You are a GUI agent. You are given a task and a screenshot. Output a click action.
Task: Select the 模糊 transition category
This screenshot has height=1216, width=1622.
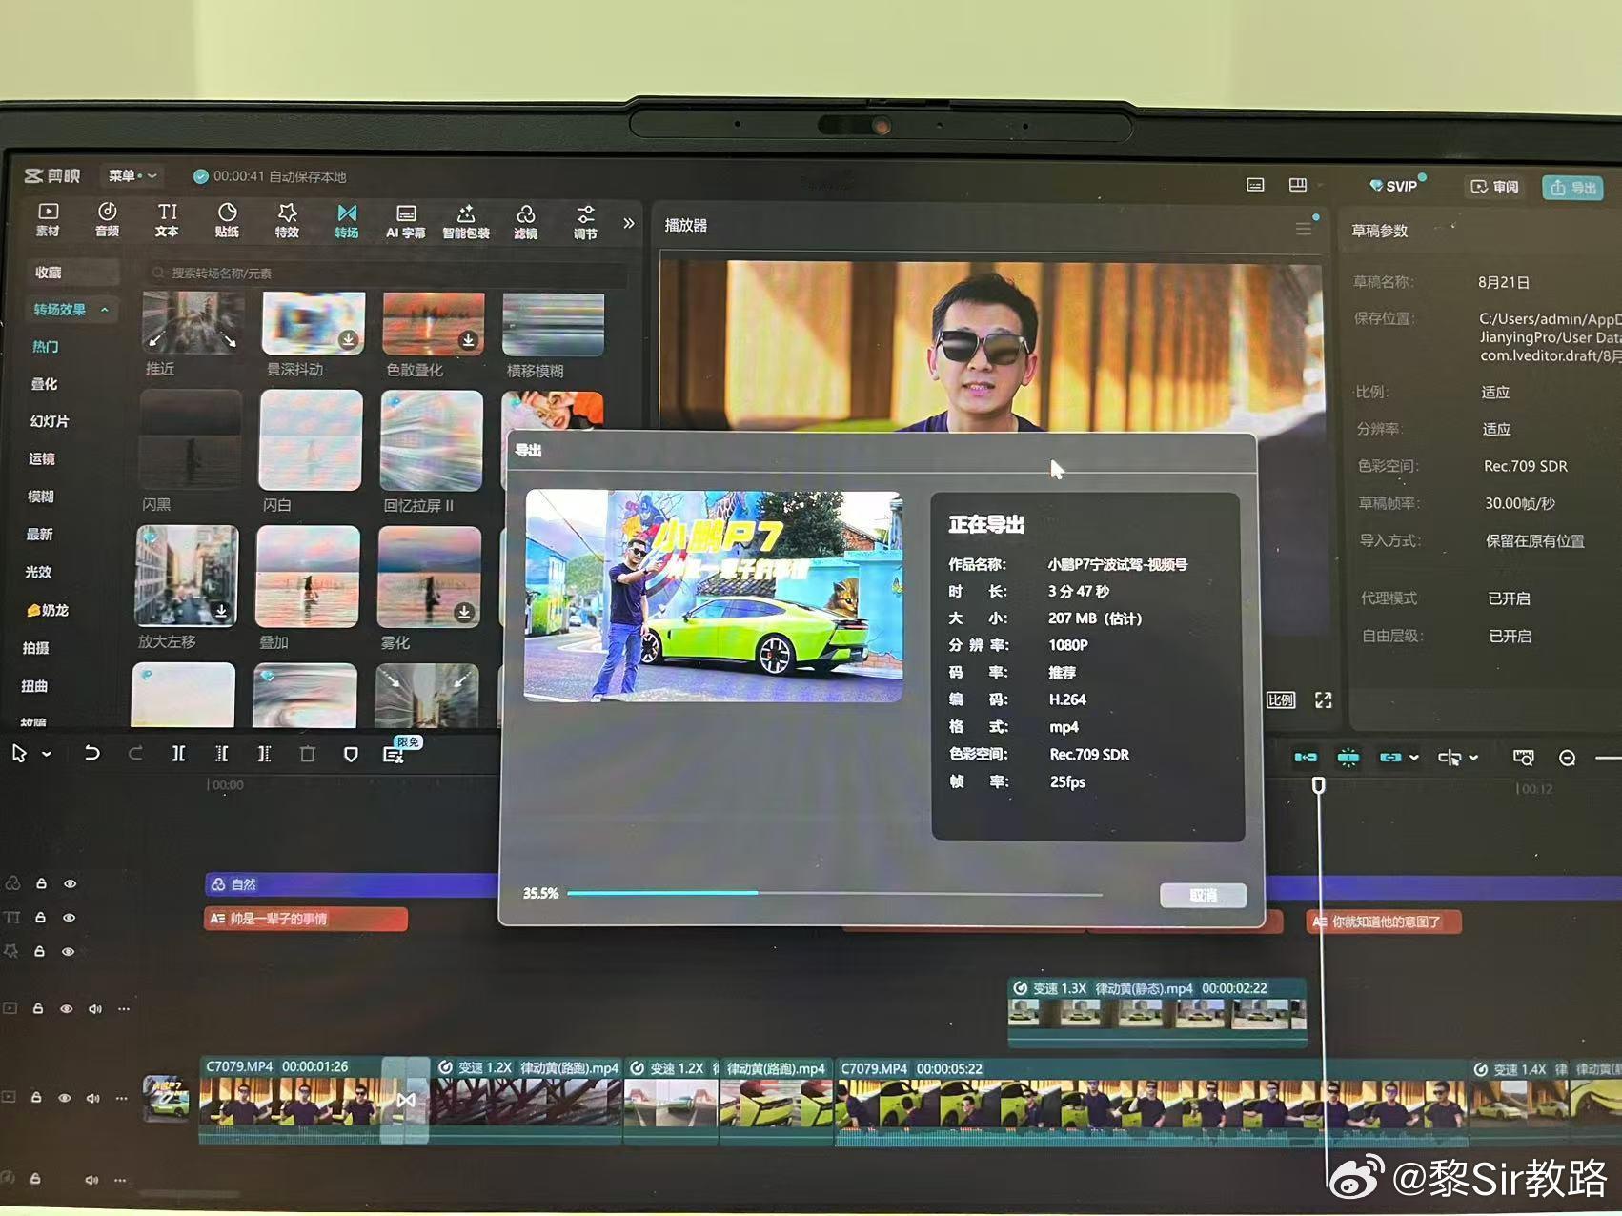point(41,497)
